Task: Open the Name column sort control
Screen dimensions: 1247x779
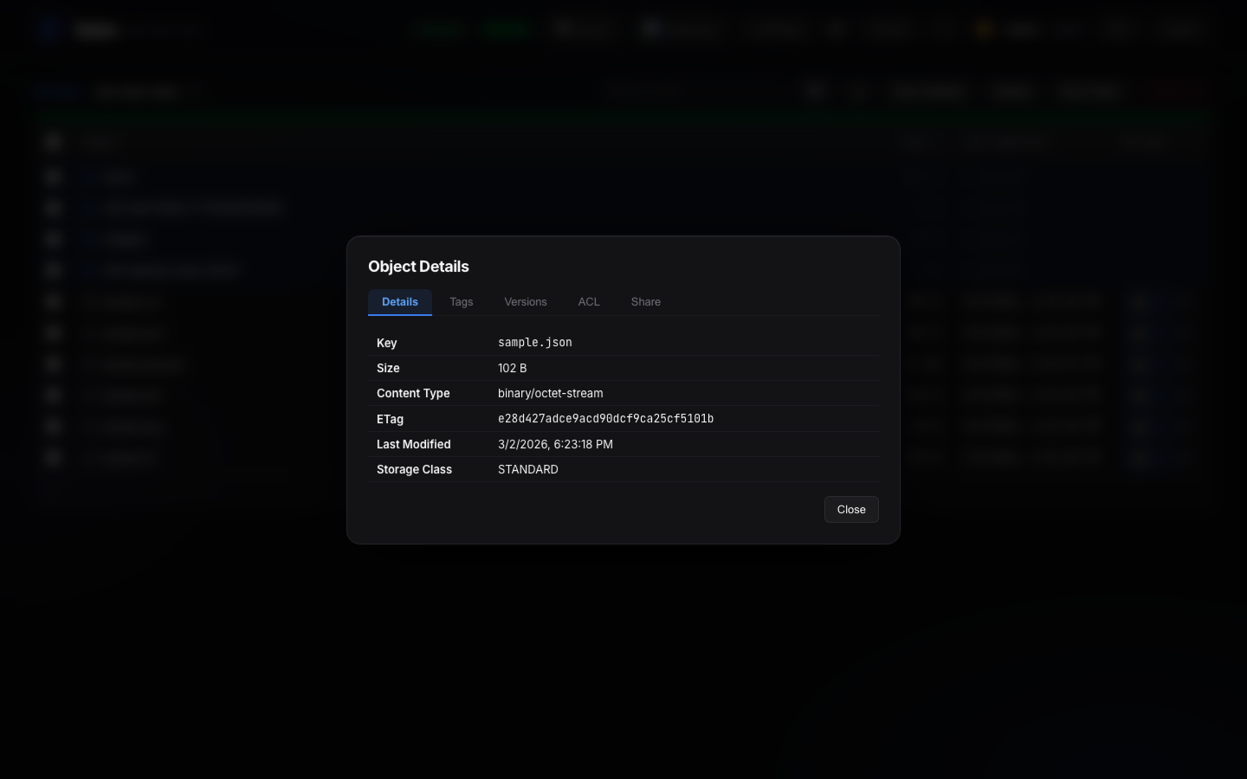Action: pyautogui.click(x=101, y=142)
